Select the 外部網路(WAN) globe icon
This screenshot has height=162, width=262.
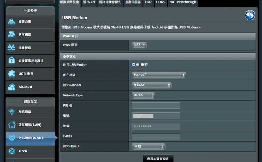[12, 138]
